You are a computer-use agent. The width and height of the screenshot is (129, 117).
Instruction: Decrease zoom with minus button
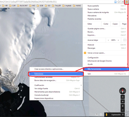pyautogui.click(x=108, y=40)
